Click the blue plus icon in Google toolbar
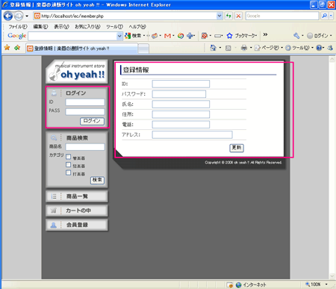The image size is (336, 289). click(x=190, y=36)
